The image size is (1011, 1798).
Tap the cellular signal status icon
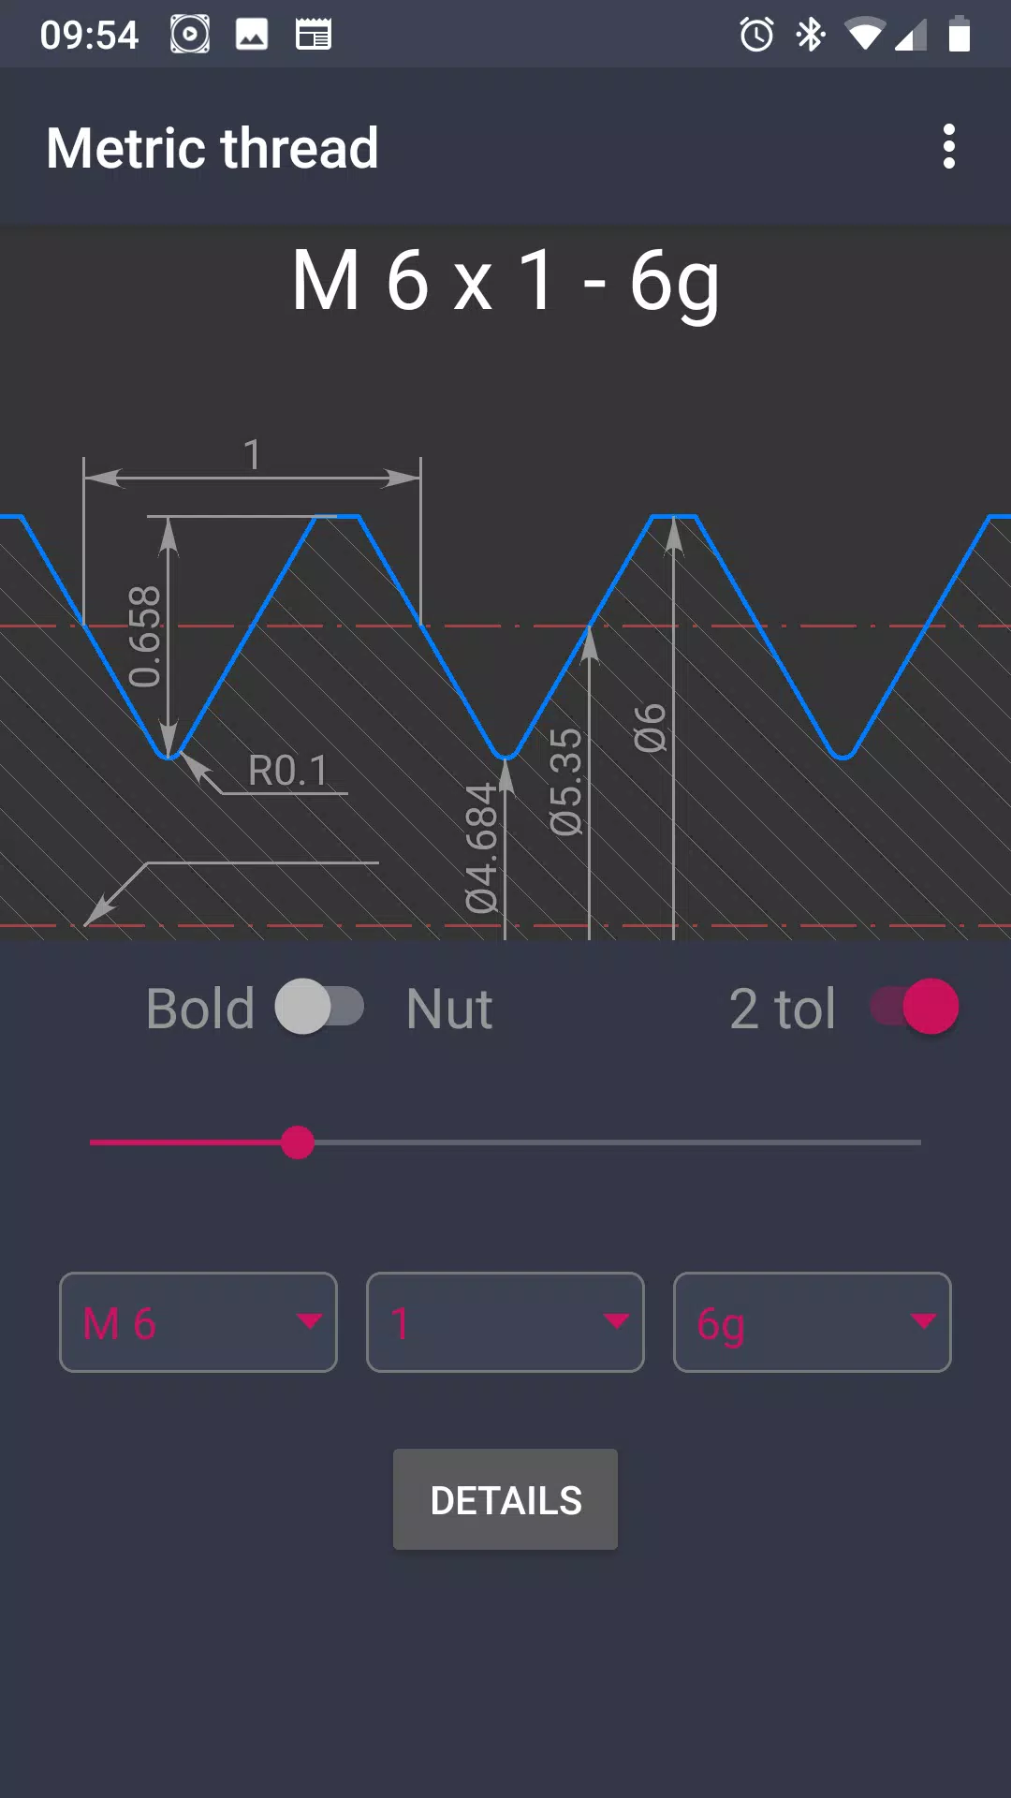pyautogui.click(x=911, y=36)
